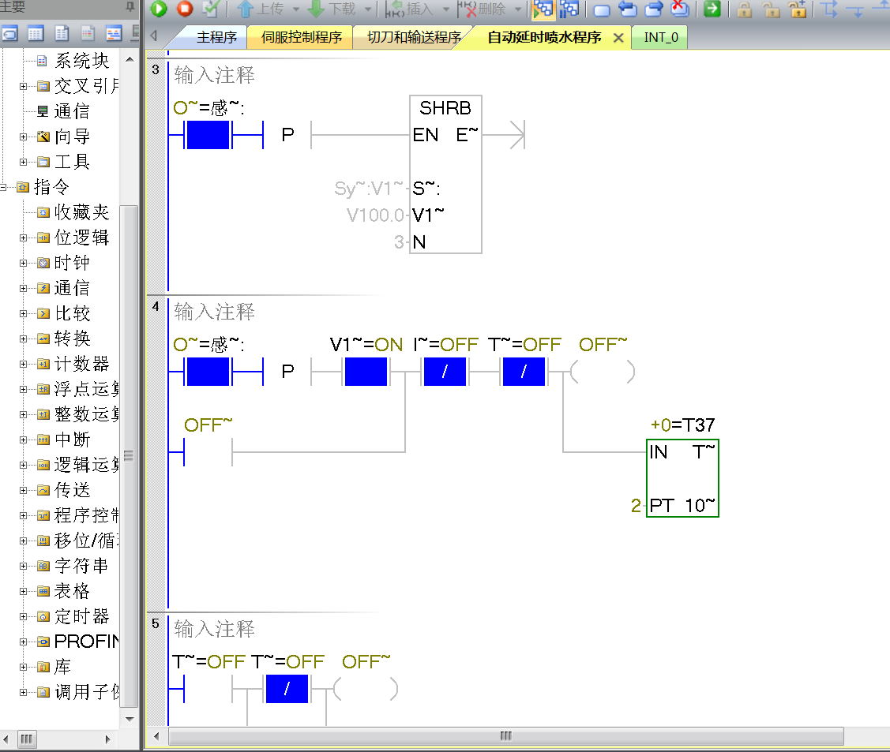Select 通信 item in project tree
890x752 pixels.
[71, 111]
